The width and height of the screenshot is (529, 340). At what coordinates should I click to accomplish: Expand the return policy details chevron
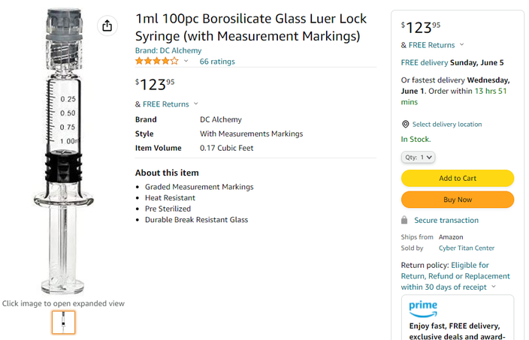[x=494, y=287]
